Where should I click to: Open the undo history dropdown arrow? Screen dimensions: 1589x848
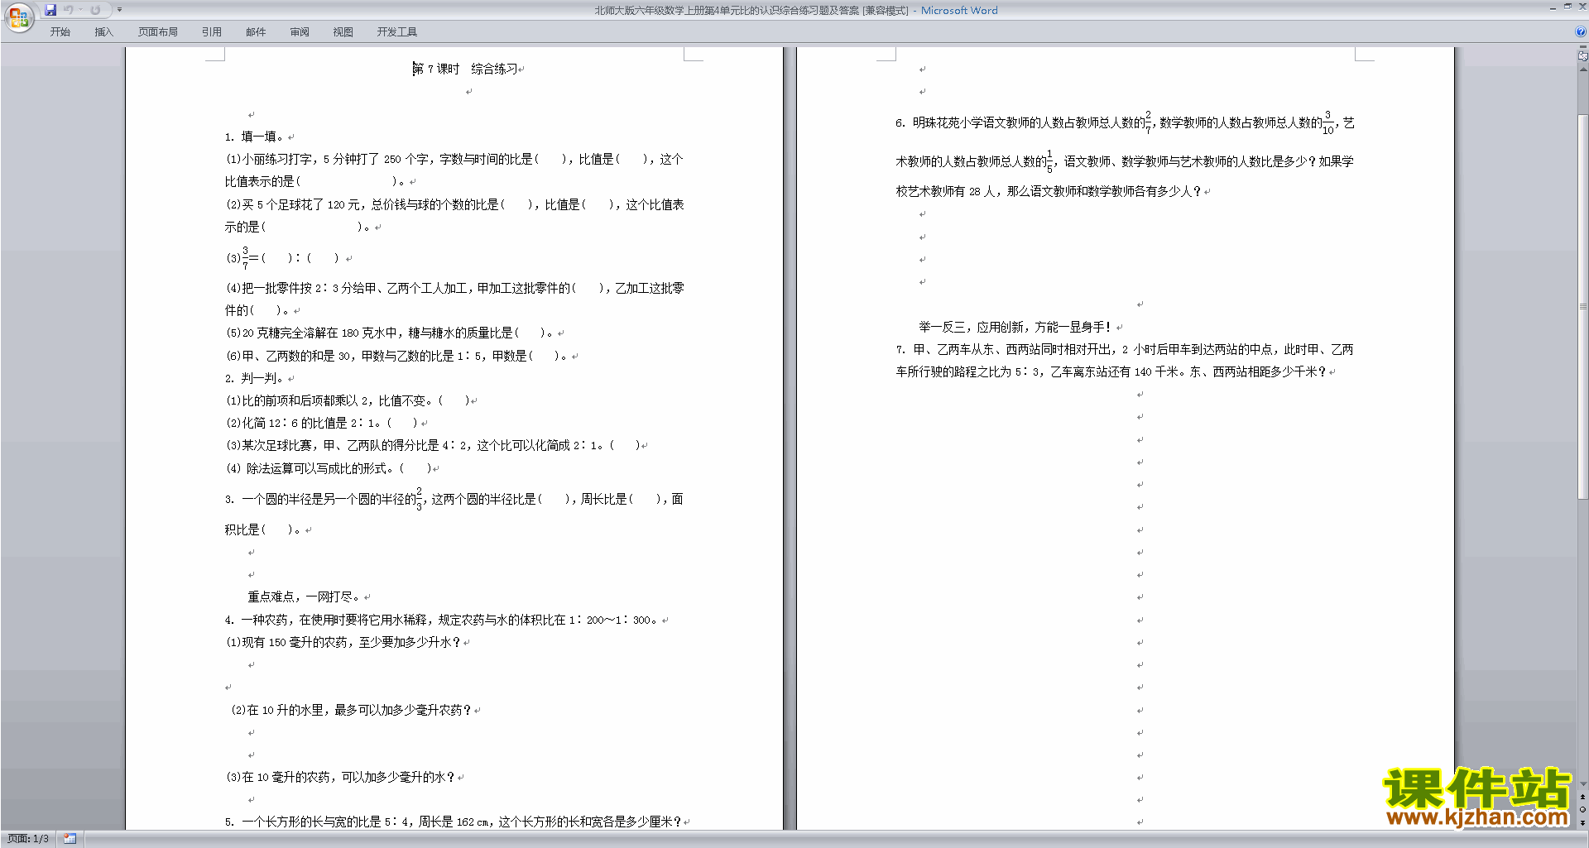coord(81,10)
